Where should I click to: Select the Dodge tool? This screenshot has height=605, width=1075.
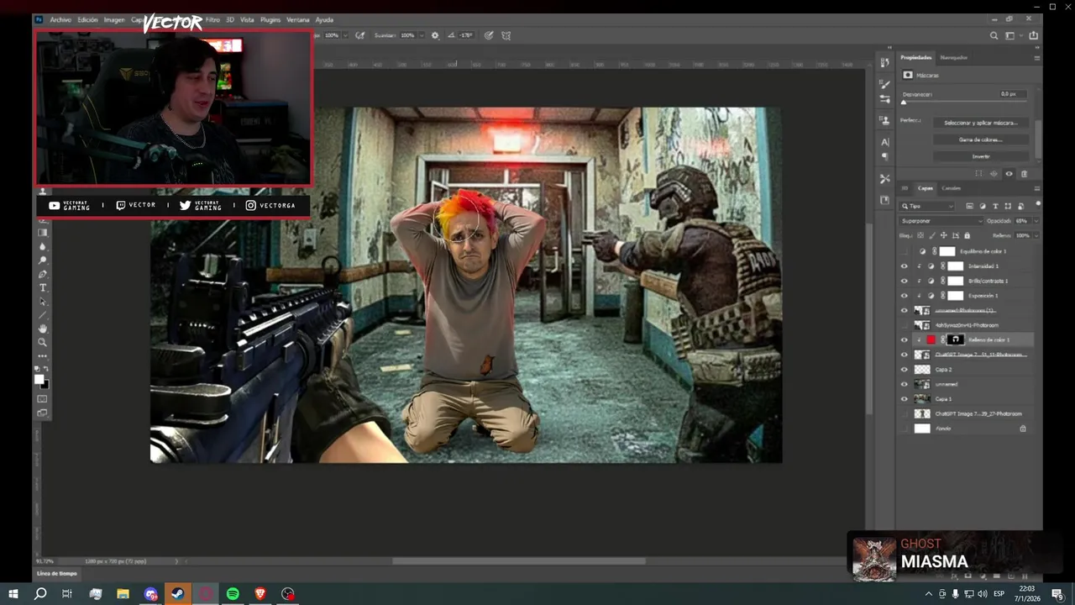[43, 260]
